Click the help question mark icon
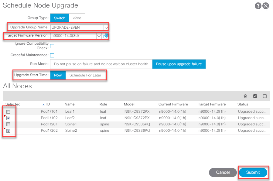This screenshot has width=273, height=181. click(x=258, y=6)
